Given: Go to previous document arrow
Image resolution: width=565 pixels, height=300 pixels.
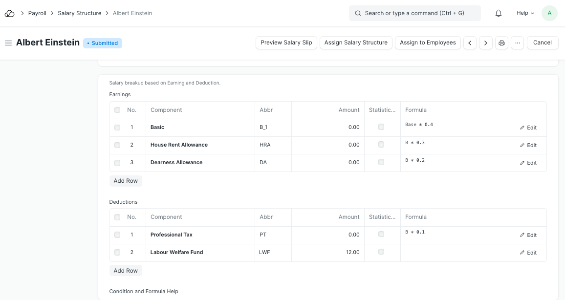Looking at the screenshot, I should tap(470, 43).
